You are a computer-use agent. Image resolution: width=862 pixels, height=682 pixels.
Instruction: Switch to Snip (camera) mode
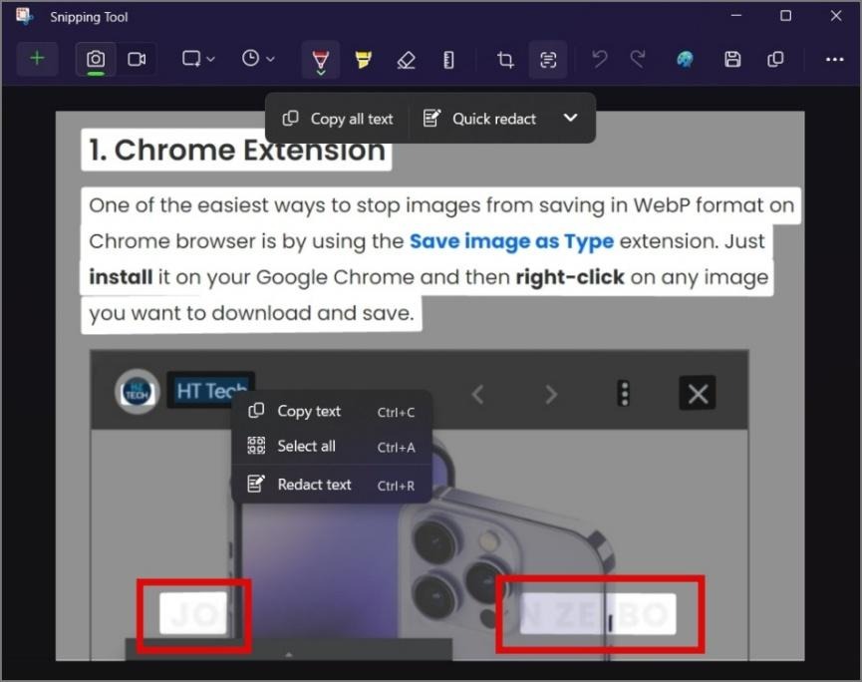click(x=96, y=59)
